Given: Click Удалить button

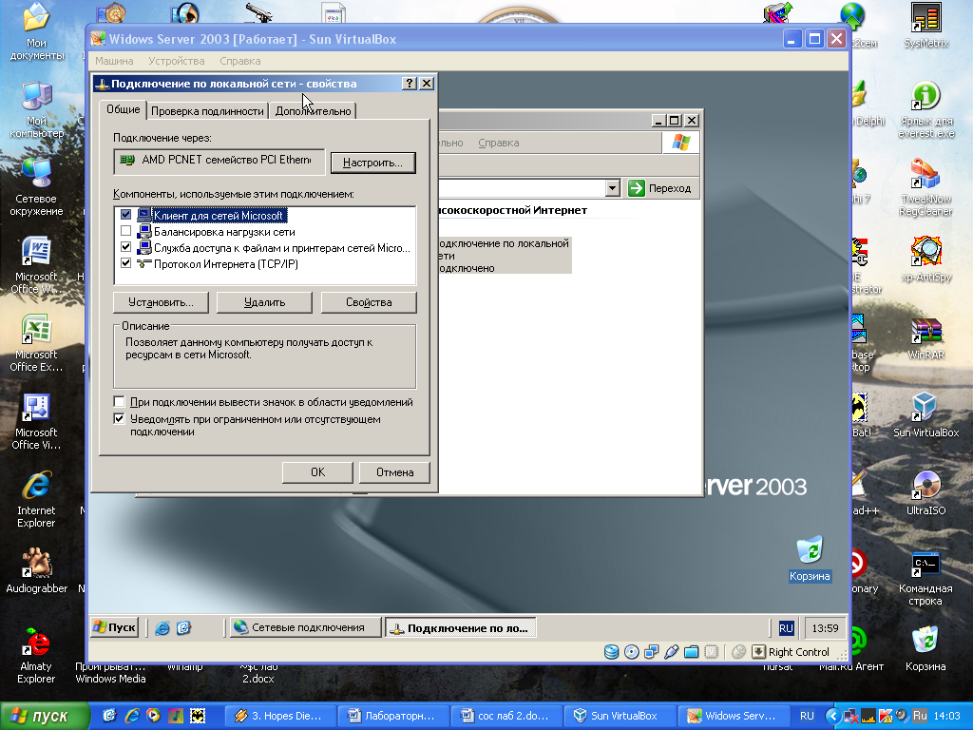Looking at the screenshot, I should [x=264, y=302].
